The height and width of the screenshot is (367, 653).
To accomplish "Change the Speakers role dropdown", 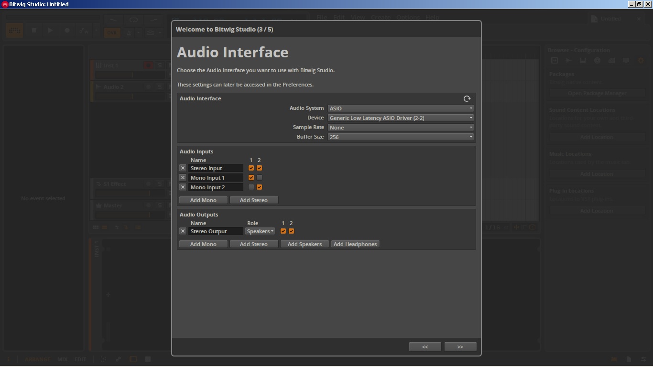I will click(260, 231).
